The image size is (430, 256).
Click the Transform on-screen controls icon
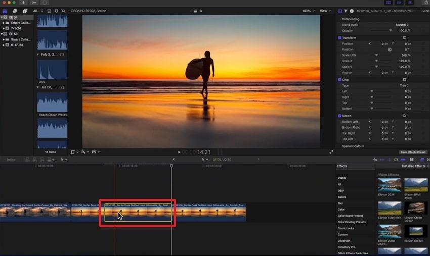point(405,38)
